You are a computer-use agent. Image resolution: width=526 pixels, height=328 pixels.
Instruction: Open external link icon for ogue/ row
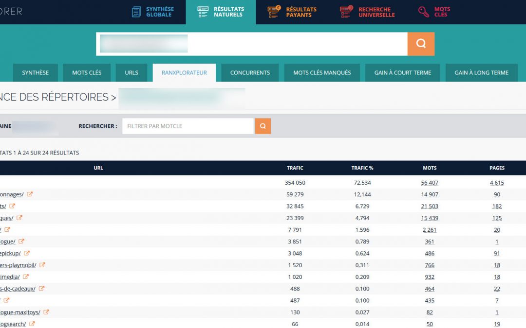click(21, 242)
